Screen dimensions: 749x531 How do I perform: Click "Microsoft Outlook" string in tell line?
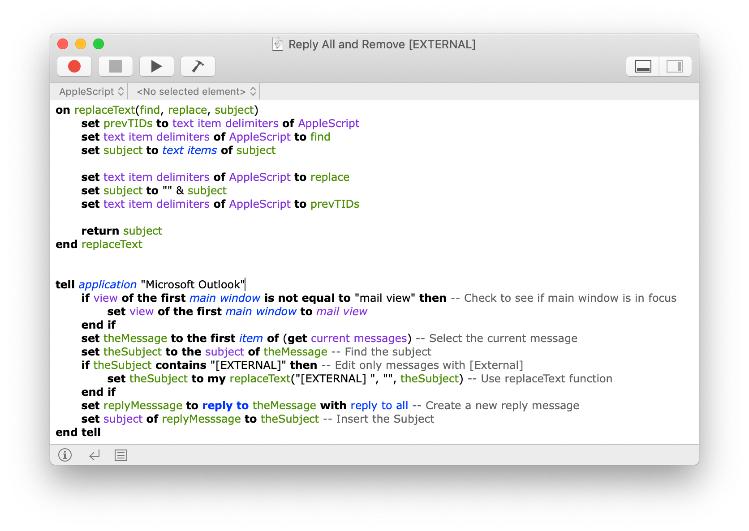click(x=193, y=285)
